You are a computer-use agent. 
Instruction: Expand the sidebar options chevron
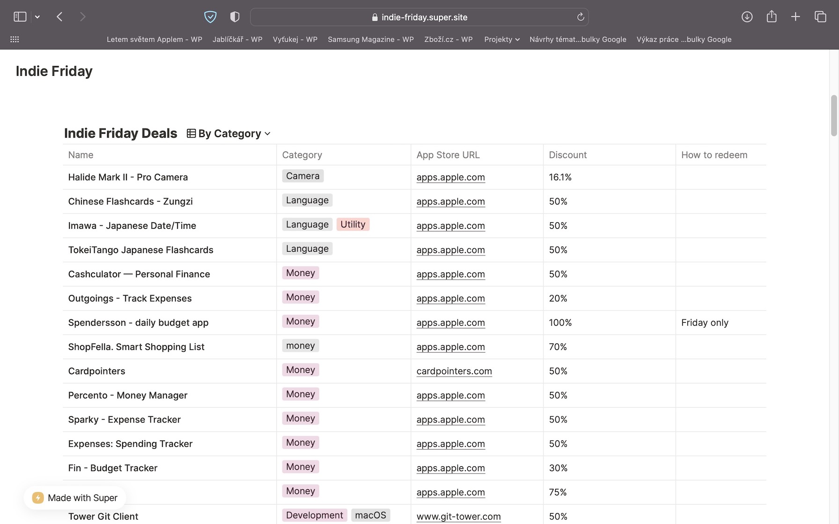(37, 17)
